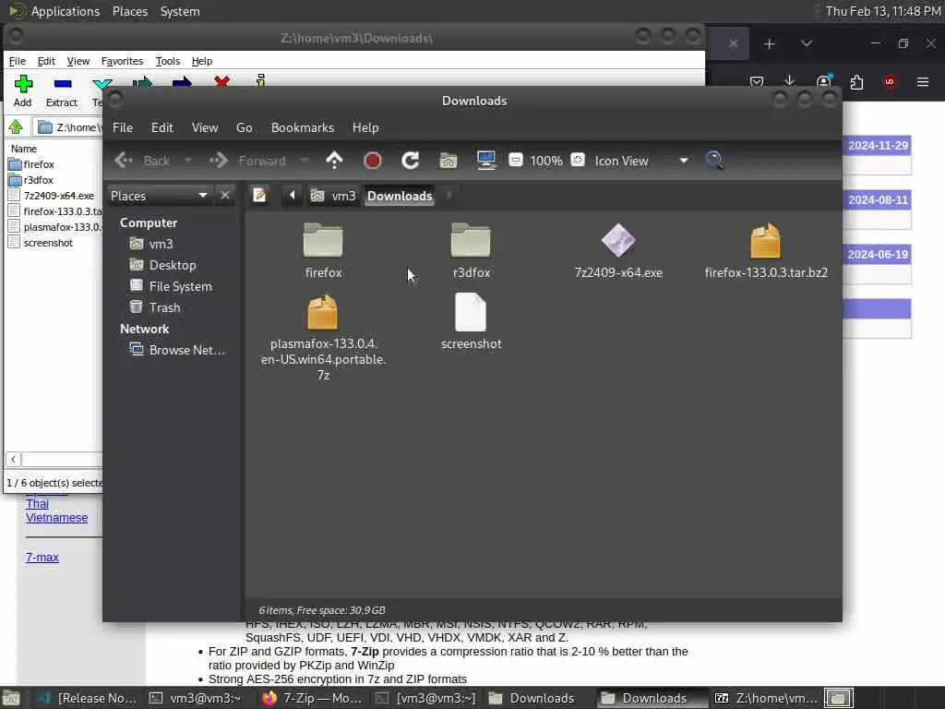Click Name column header in 7-Zip
This screenshot has width=945, height=709.
click(23, 149)
